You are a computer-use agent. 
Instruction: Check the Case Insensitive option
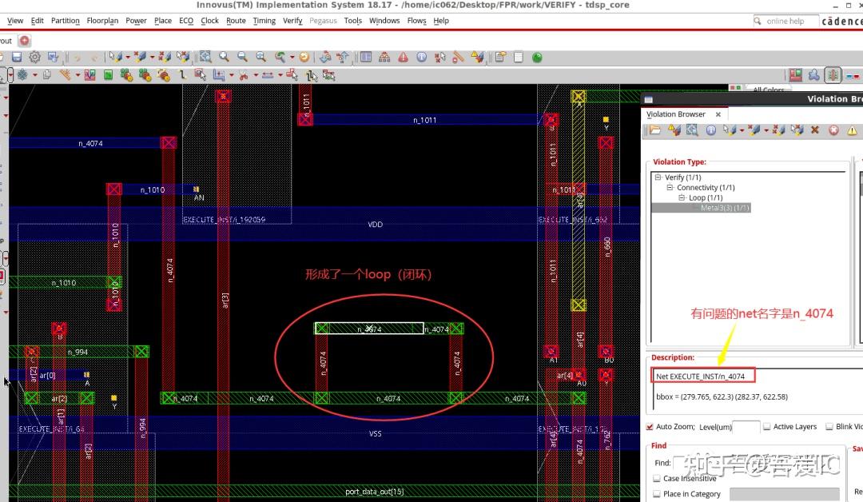point(657,478)
